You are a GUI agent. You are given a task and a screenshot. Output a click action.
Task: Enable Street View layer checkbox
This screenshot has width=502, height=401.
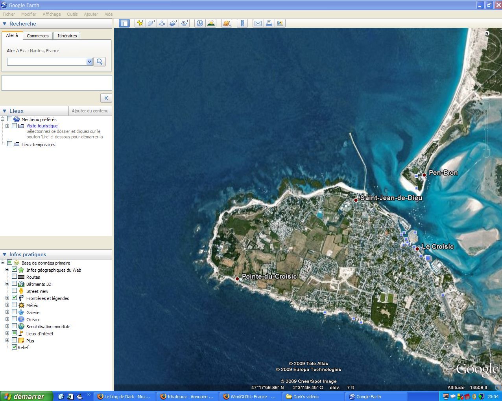(15, 291)
